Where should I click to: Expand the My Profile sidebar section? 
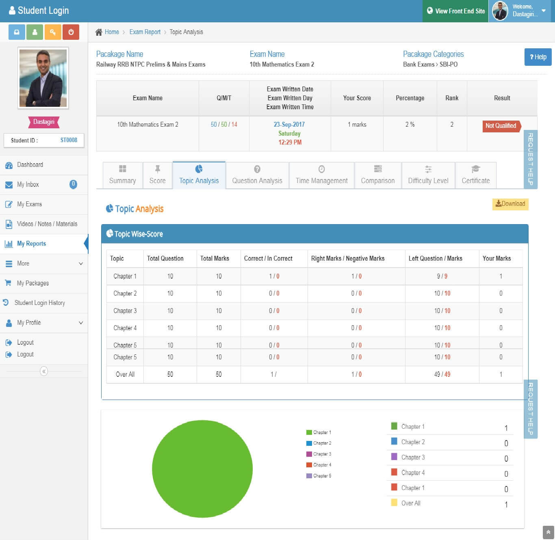(44, 323)
